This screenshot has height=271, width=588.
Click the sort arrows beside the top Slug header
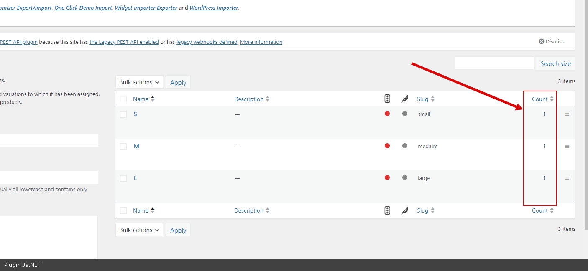pyautogui.click(x=432, y=99)
